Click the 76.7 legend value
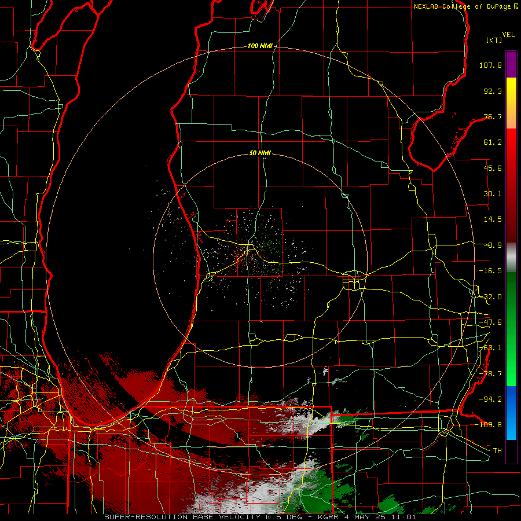The width and height of the screenshot is (521, 521). point(493,116)
